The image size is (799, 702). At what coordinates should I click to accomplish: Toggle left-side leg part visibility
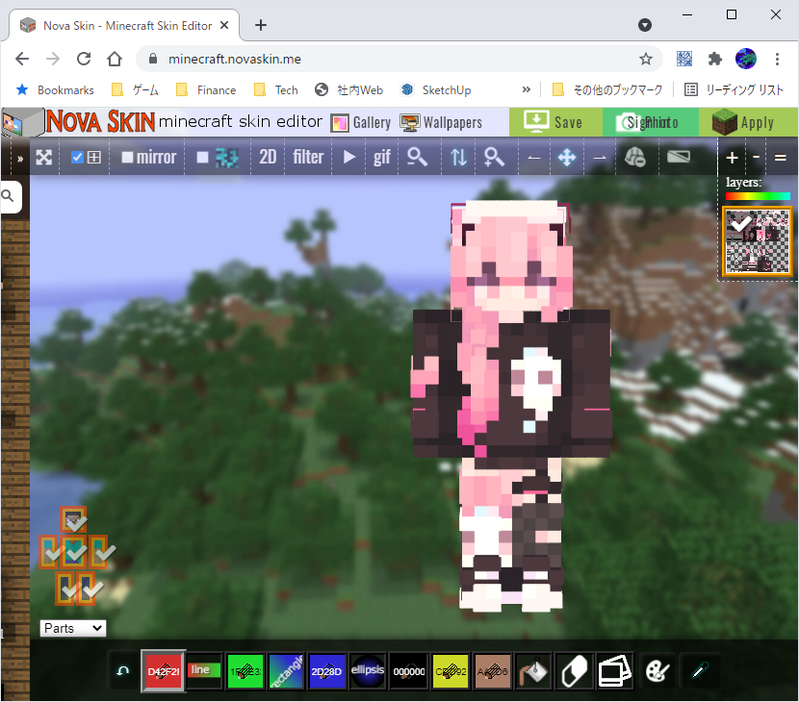coord(65,589)
